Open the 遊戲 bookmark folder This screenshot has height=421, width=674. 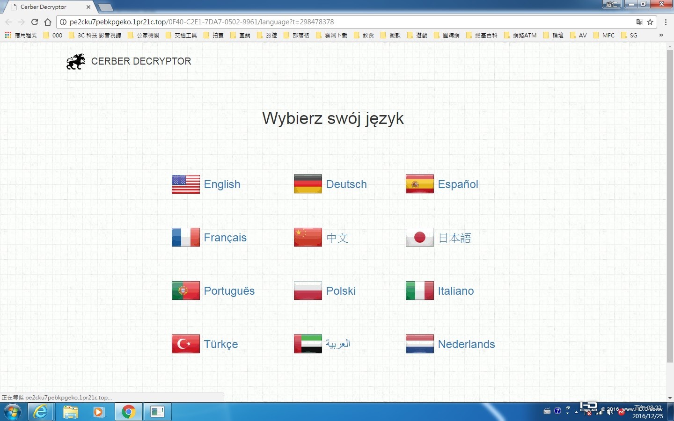(x=417, y=35)
